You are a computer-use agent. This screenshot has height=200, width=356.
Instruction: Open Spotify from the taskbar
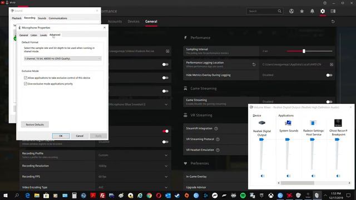click(x=243, y=196)
